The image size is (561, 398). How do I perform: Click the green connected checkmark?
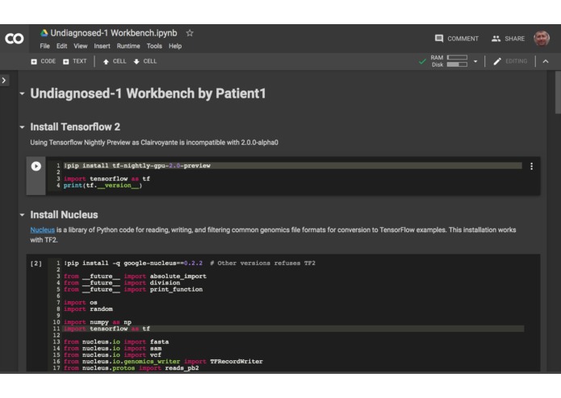422,61
